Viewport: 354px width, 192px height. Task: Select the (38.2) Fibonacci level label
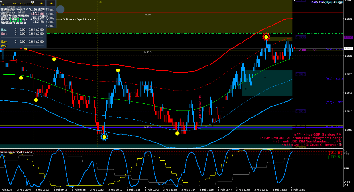click(x=334, y=79)
